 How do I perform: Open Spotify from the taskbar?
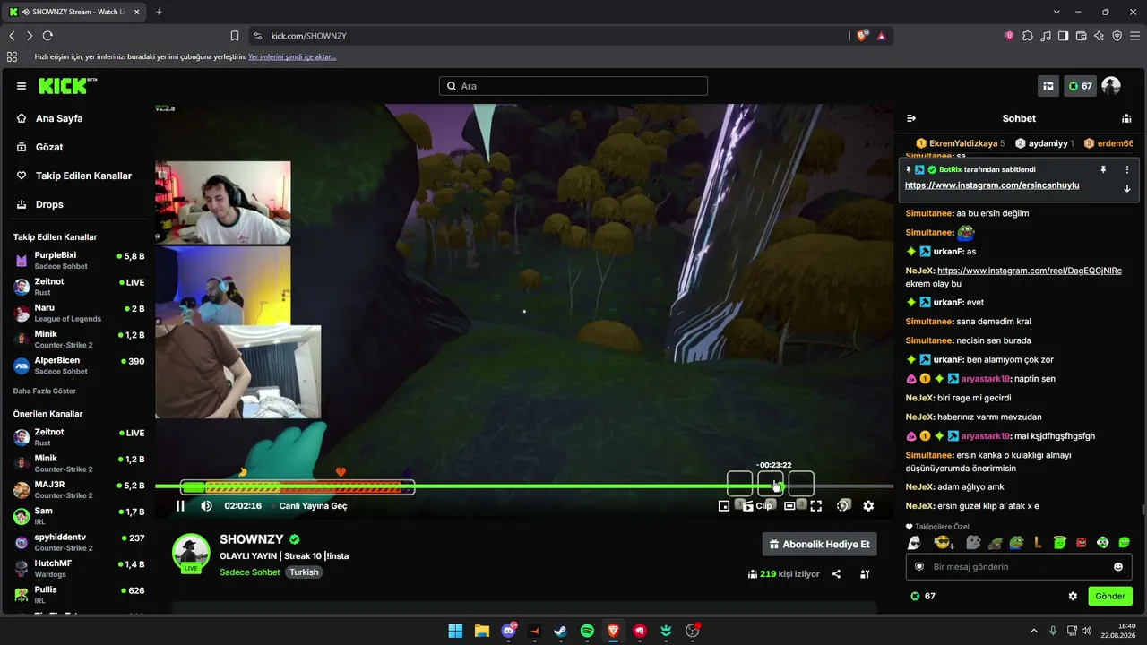coord(587,631)
